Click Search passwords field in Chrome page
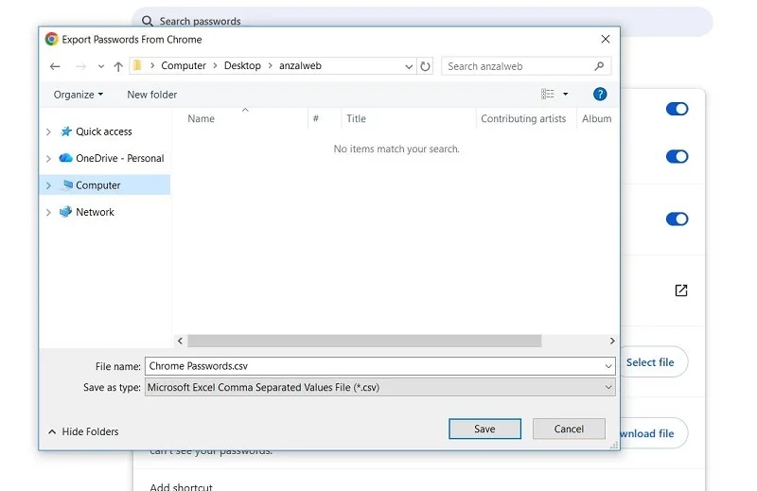This screenshot has width=757, height=491. (x=422, y=21)
